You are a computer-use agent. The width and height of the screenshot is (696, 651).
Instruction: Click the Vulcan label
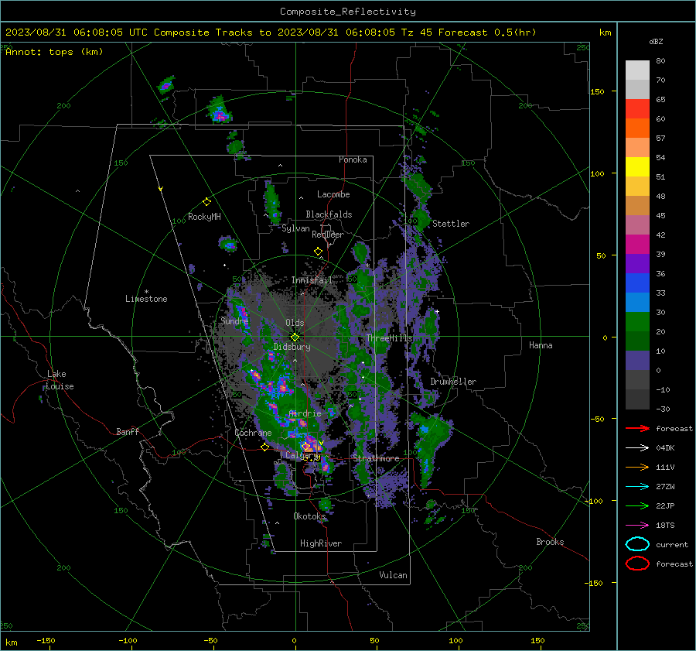tap(393, 575)
